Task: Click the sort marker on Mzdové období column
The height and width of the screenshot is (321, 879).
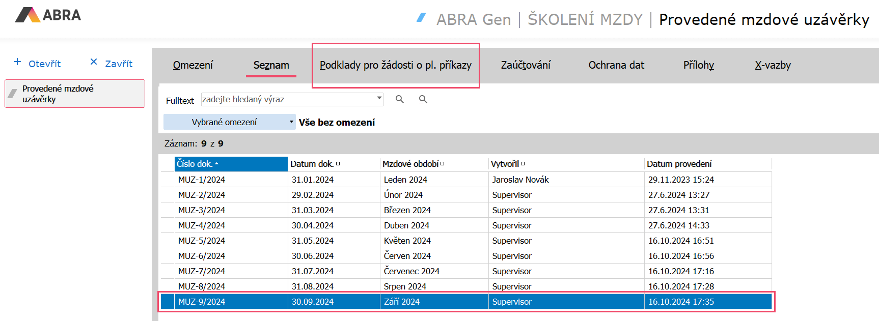Action: click(x=442, y=164)
